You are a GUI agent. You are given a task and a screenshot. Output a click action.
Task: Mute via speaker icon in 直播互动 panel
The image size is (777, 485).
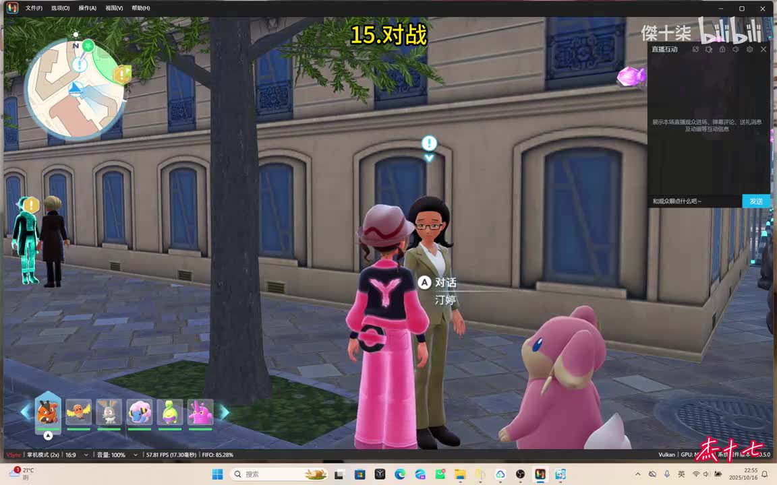point(736,49)
